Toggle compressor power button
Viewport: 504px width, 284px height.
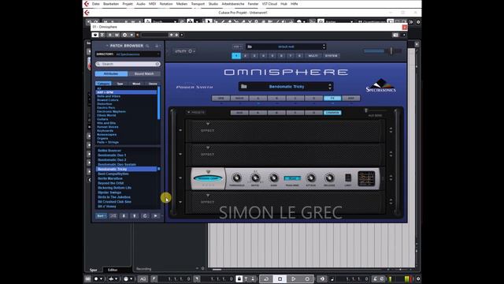[x=208, y=178]
